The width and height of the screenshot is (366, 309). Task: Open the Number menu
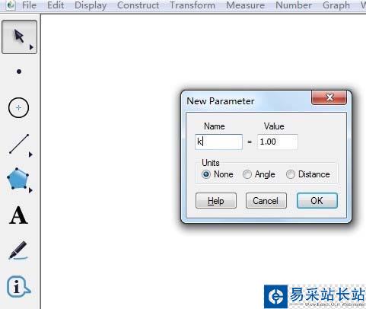point(294,5)
